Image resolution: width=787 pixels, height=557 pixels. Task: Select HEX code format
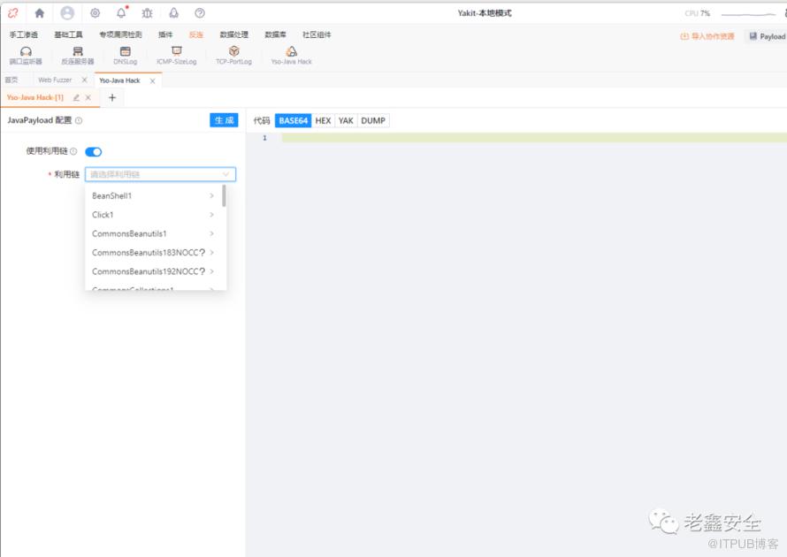(323, 120)
